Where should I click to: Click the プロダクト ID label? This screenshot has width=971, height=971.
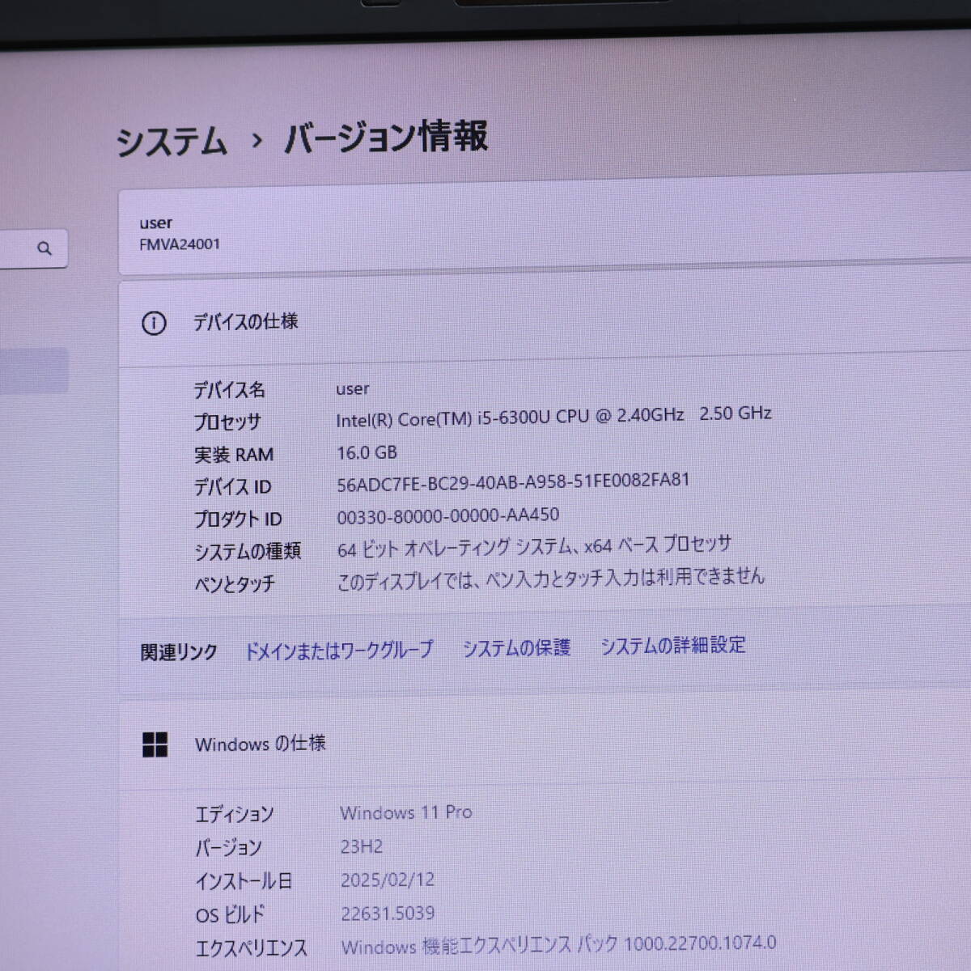click(x=238, y=519)
